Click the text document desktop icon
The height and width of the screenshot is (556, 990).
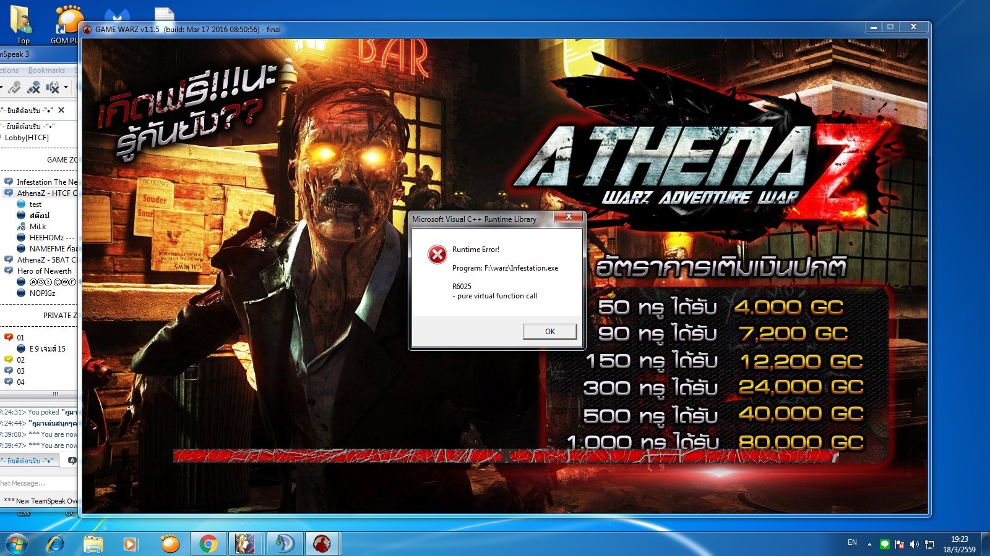(x=164, y=15)
